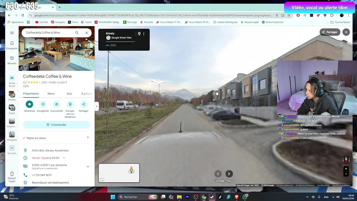Click Revendiquer cet établissement link
Screen dimensions: 357x201
pos(50,183)
